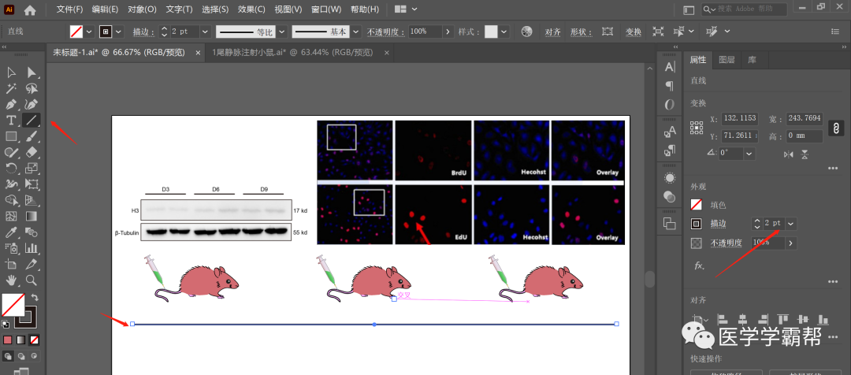Pick the Selection arrow tool
The height and width of the screenshot is (375, 851).
coord(12,72)
